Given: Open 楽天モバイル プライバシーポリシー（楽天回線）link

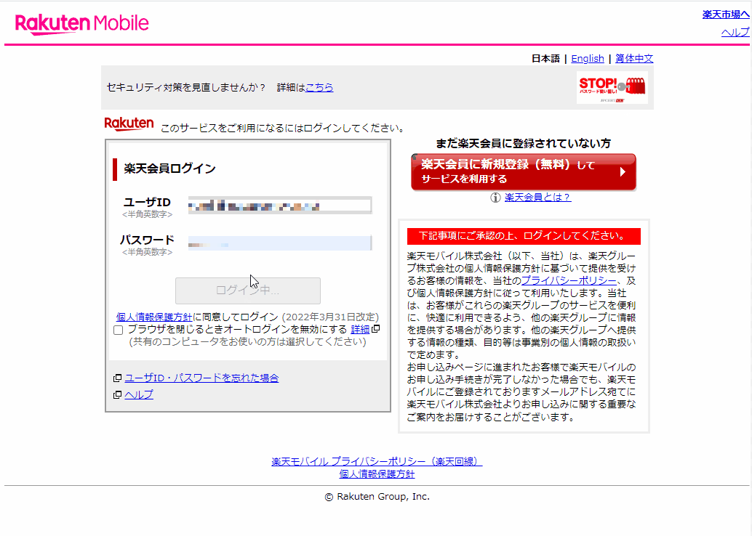Looking at the screenshot, I should point(377,462).
